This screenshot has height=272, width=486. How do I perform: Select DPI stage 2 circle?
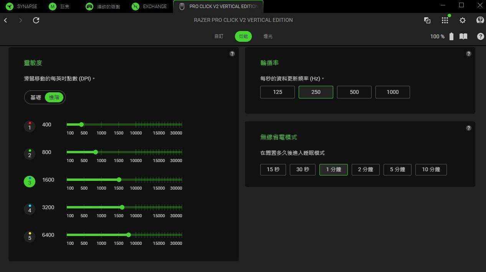point(30,154)
